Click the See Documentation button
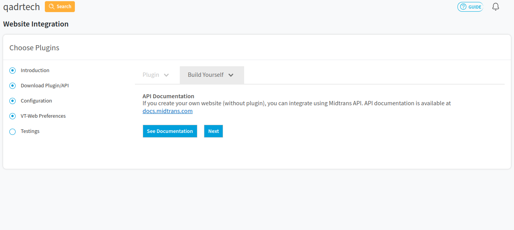 (x=170, y=131)
